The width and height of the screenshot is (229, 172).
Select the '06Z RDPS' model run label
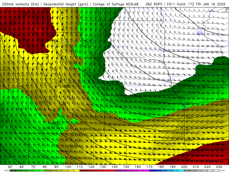coord(154,4)
